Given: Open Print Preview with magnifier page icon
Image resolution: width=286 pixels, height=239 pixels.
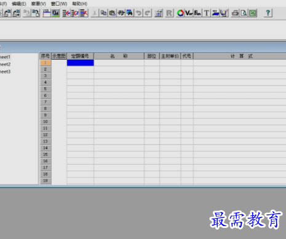Looking at the screenshot, I should point(244,13).
